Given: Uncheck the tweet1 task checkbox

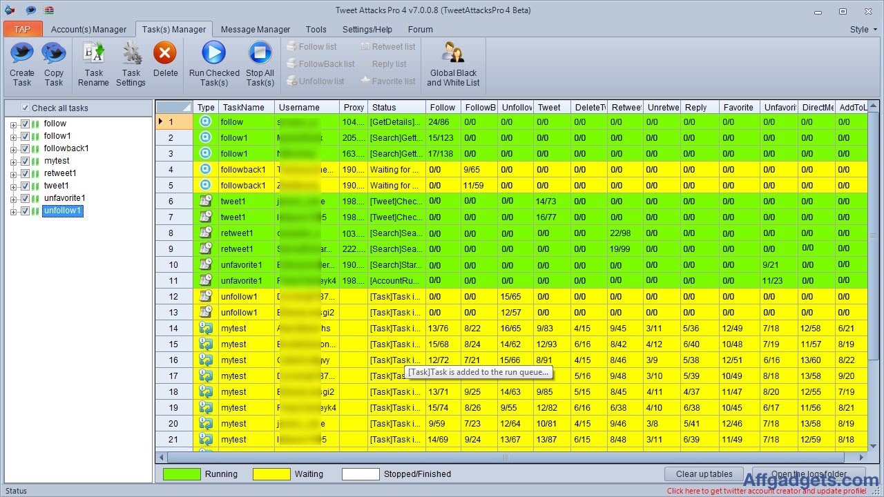Looking at the screenshot, I should 25,186.
